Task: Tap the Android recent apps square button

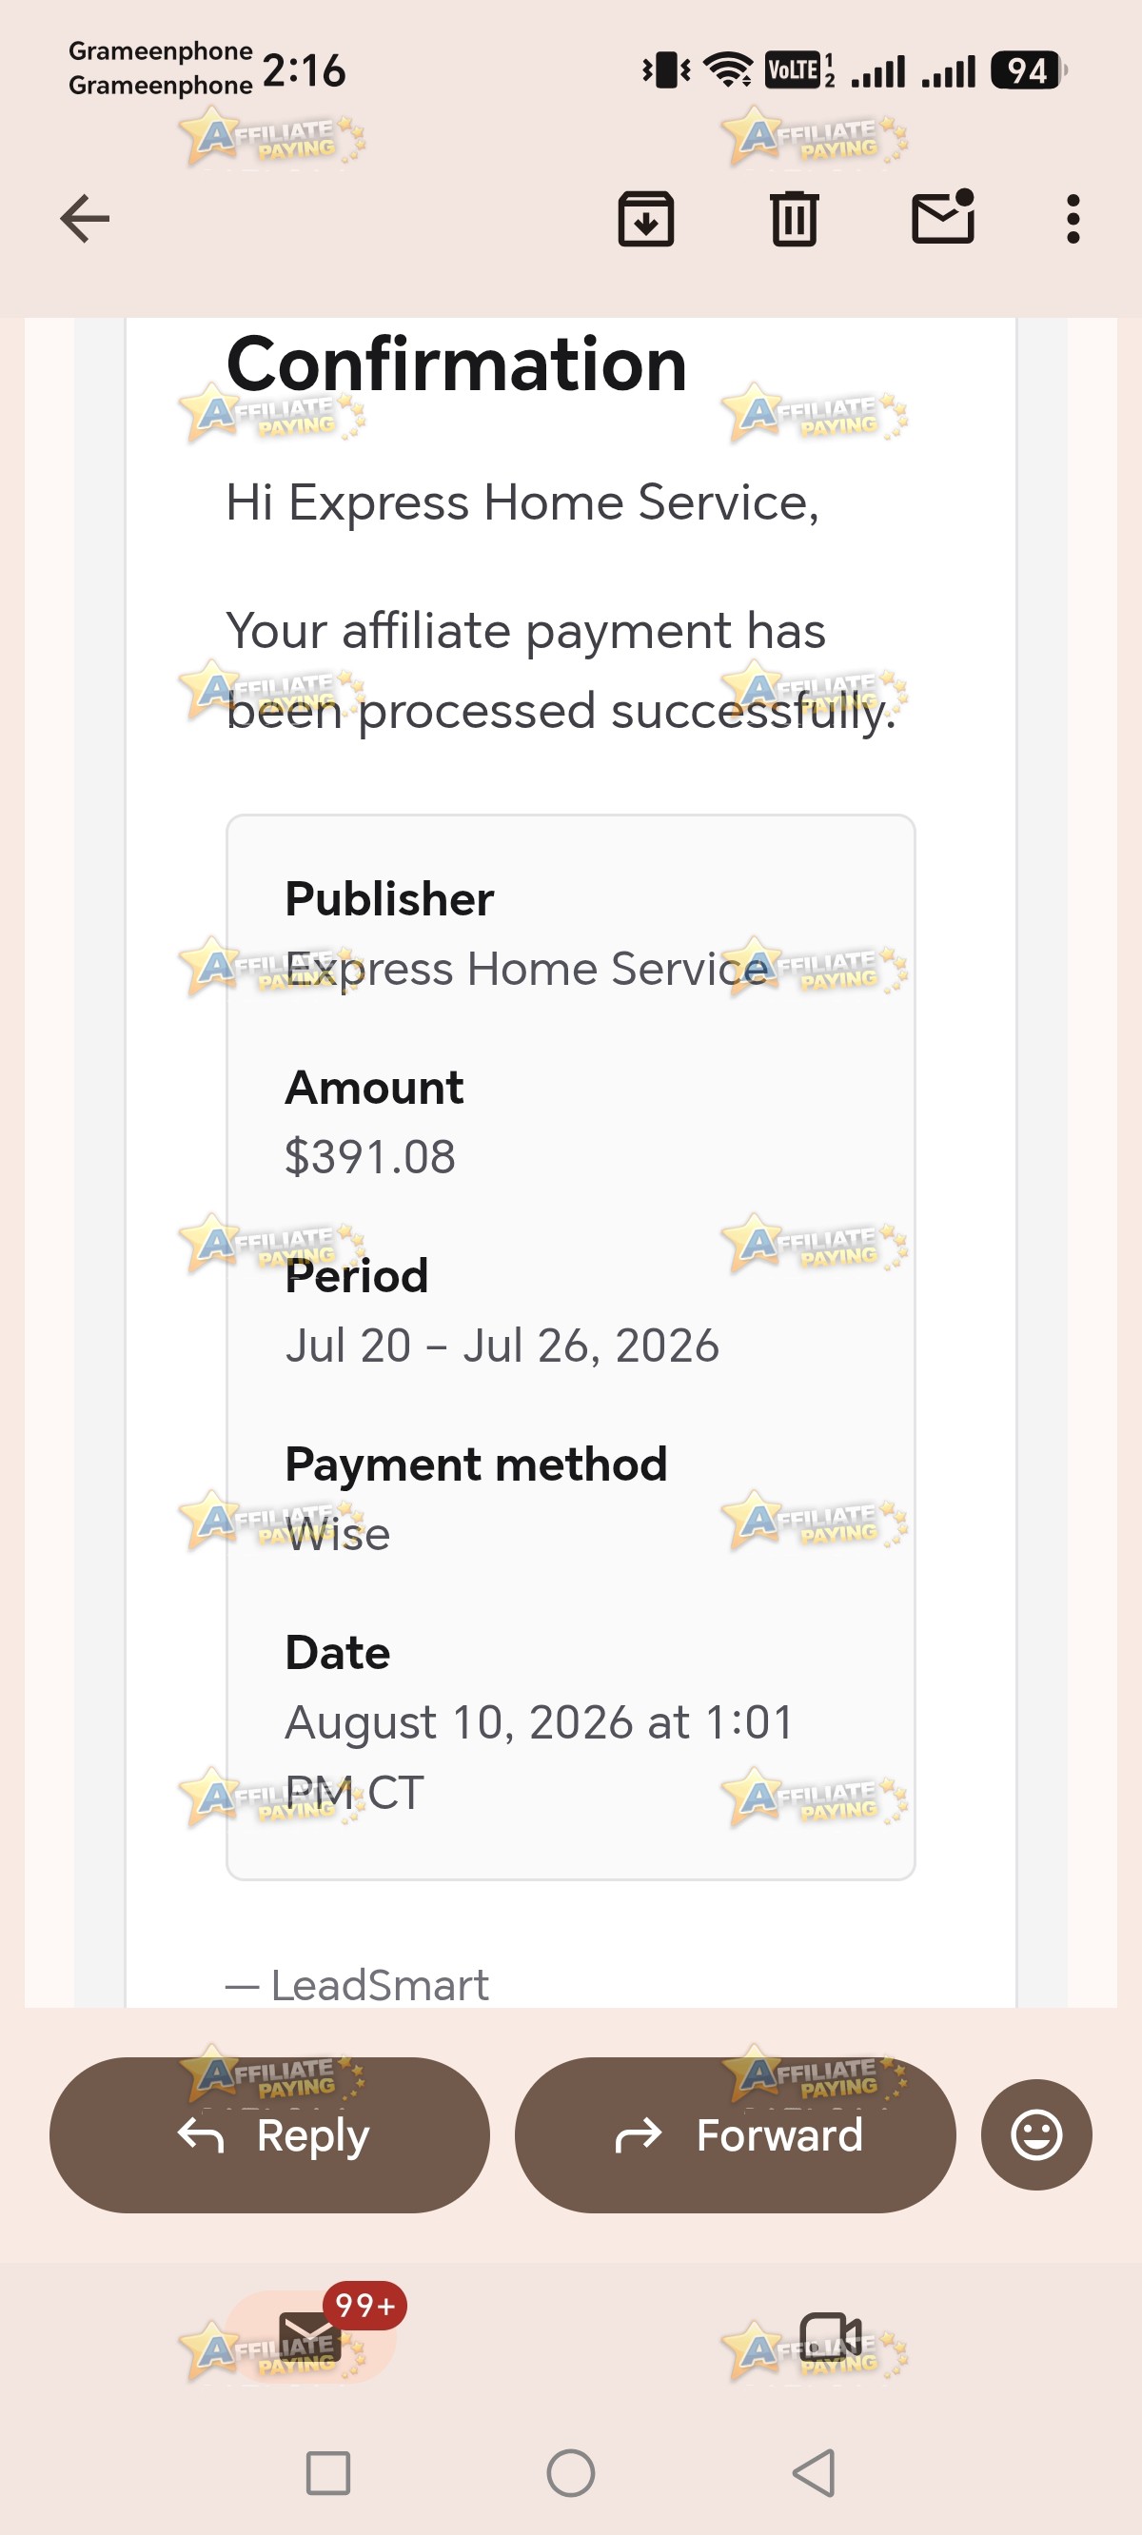Action: pos(327,2473)
